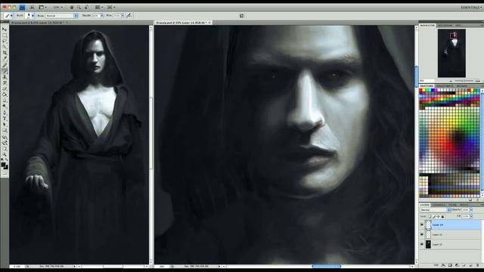
Task: Launch Bridge from the application bar
Action: [32, 7]
